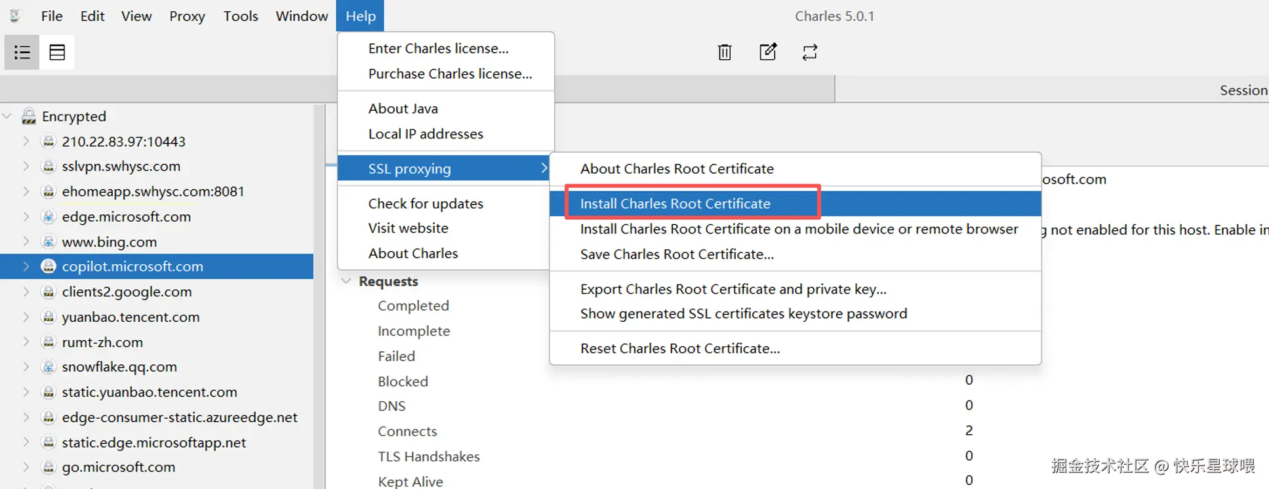
Task: Choose Save Charles Root Certificate...
Action: (x=796, y=254)
